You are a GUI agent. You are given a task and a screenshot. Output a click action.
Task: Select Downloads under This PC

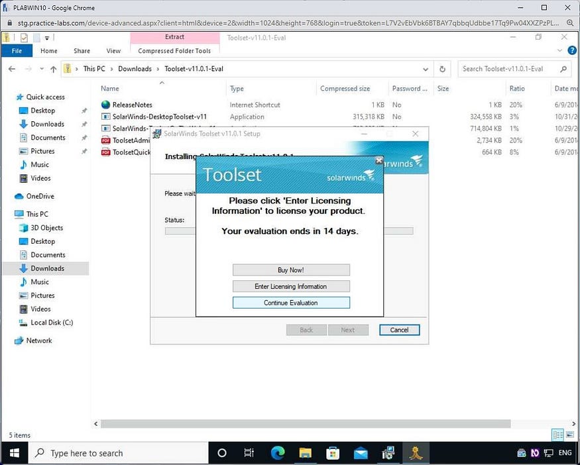[48, 268]
